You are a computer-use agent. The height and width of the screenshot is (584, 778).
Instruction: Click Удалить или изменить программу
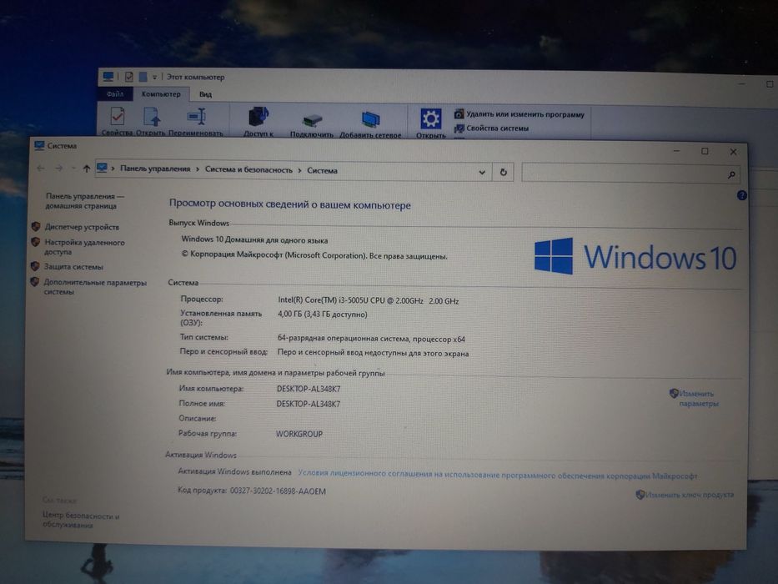(520, 114)
